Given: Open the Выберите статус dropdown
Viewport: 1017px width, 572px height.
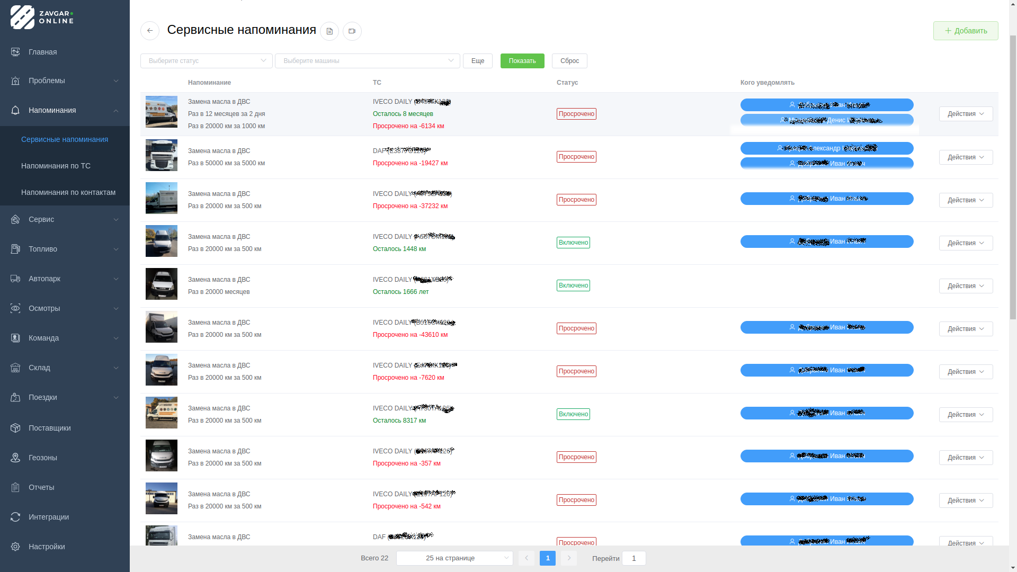Looking at the screenshot, I should (206, 61).
